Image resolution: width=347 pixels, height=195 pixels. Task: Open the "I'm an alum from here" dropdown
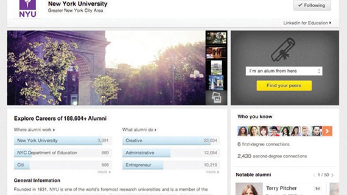pos(284,71)
